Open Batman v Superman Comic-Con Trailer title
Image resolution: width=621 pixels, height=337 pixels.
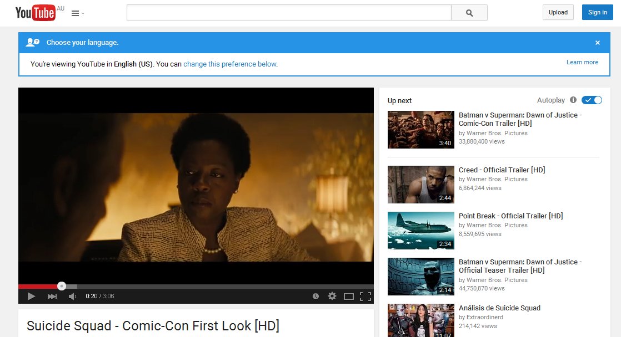click(520, 119)
